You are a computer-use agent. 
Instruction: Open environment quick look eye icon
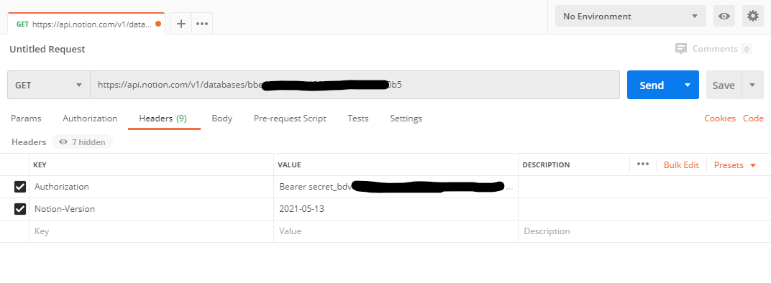724,17
